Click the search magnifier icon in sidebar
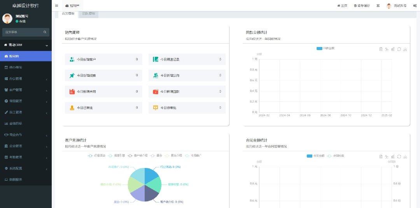 coord(45,32)
